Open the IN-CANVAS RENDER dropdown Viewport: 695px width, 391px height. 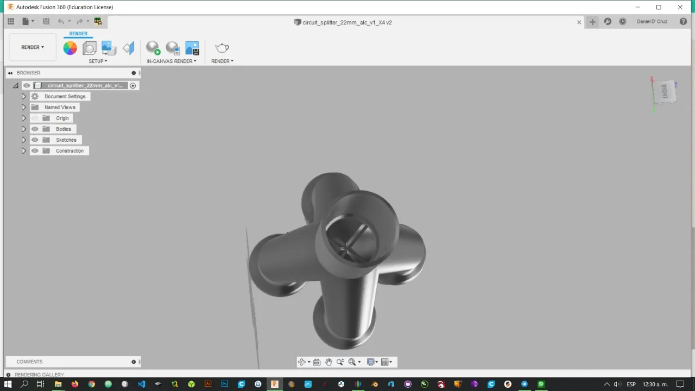172,61
